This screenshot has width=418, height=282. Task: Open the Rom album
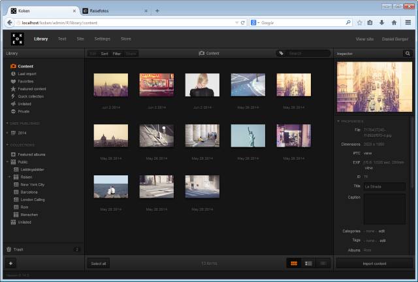point(24,207)
